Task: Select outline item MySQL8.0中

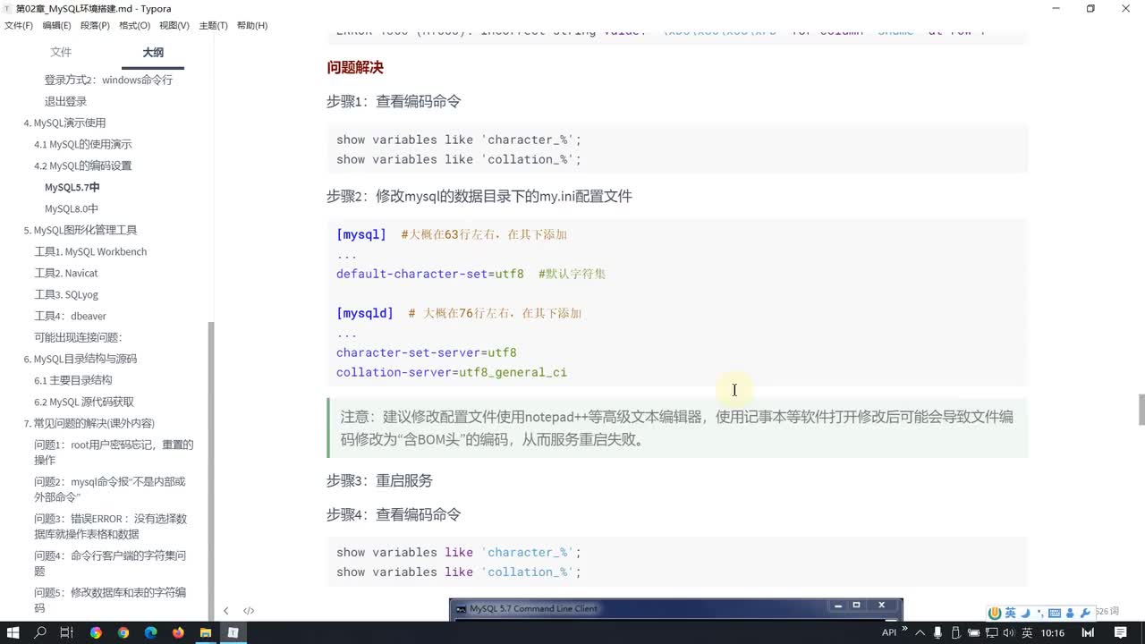Action: point(72,208)
